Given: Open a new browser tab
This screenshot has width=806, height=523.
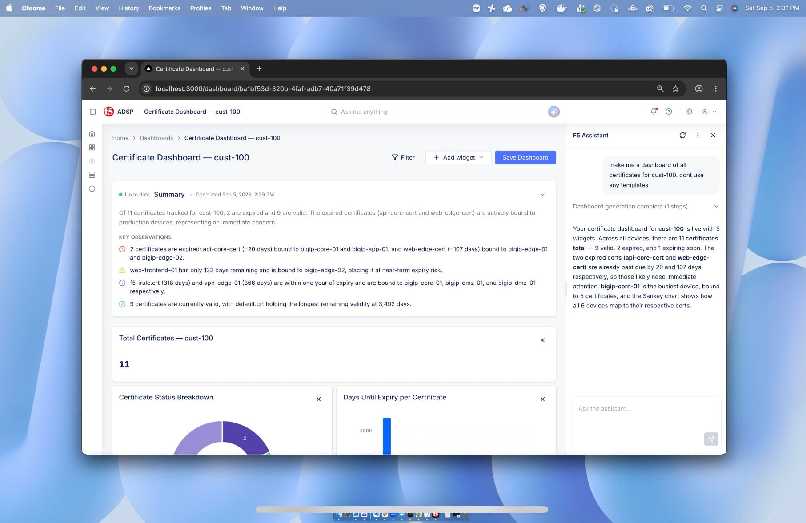Looking at the screenshot, I should pyautogui.click(x=259, y=68).
